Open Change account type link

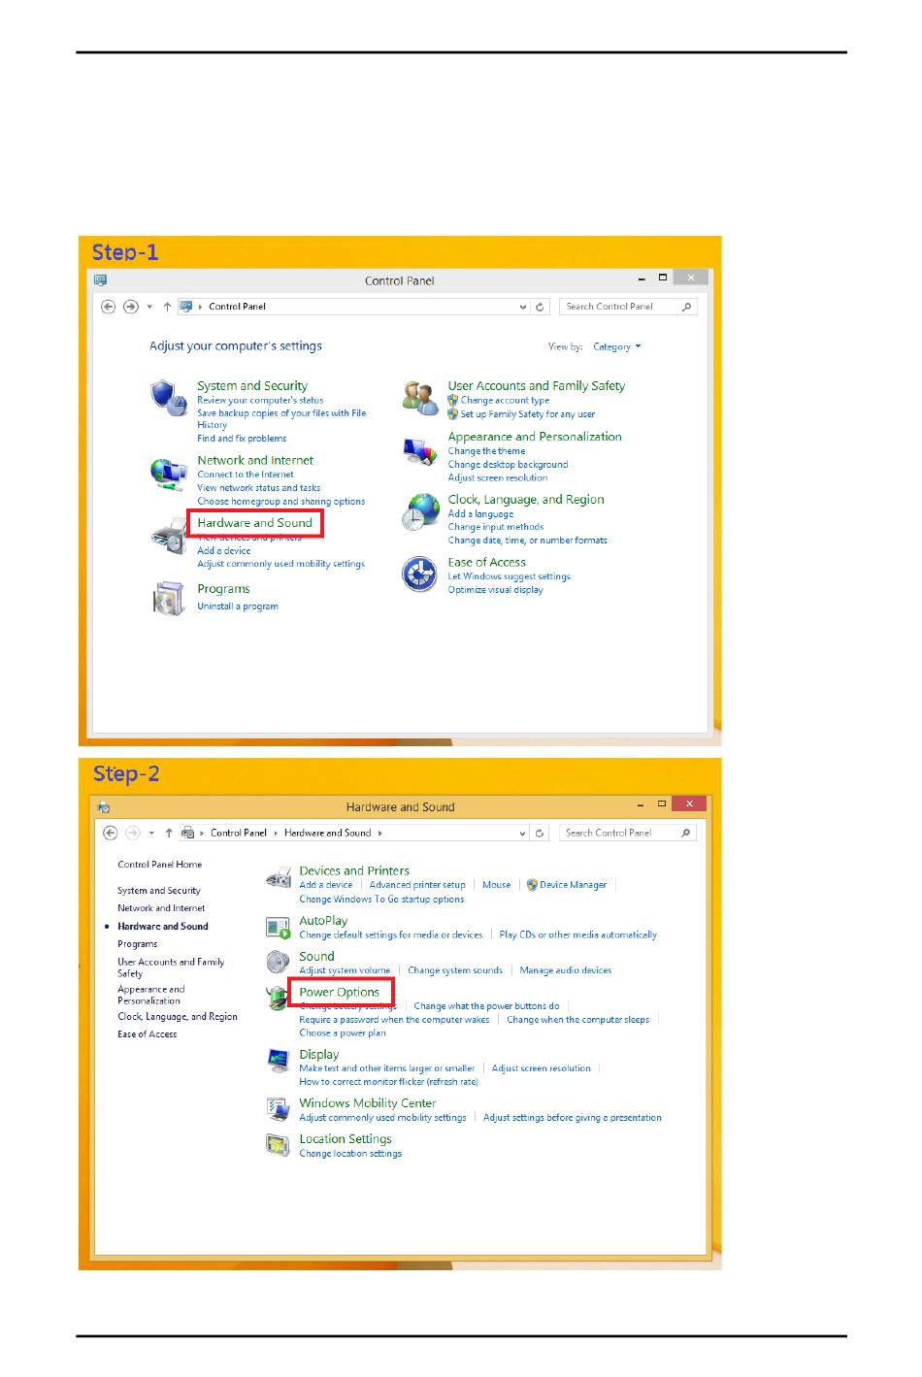pyautogui.click(x=505, y=401)
